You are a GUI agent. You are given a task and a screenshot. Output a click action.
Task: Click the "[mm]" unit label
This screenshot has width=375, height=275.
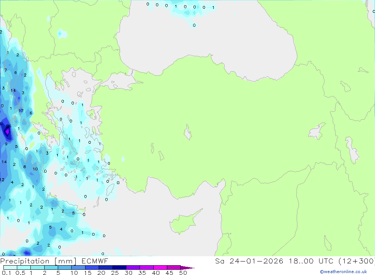[x=65, y=261]
